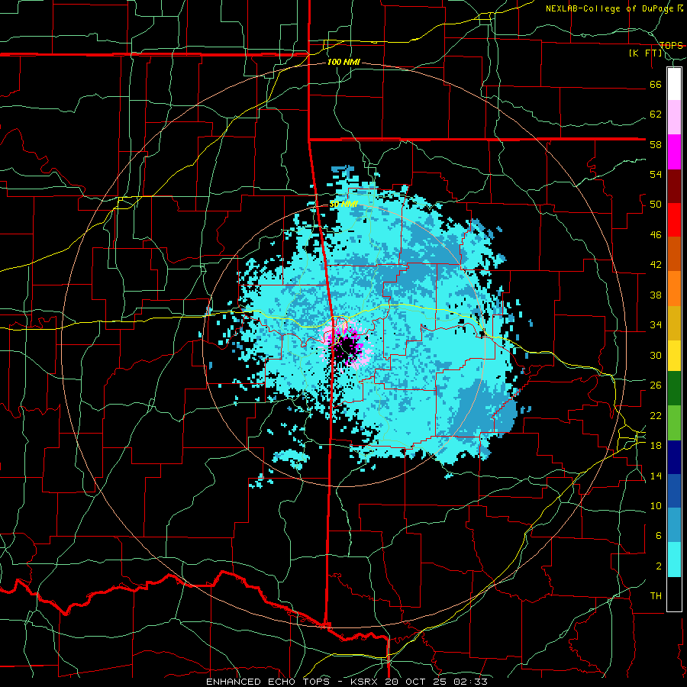Click the dark orange 46 kft legend swatch
Viewport: 687px width, 687px height.
[x=674, y=253]
